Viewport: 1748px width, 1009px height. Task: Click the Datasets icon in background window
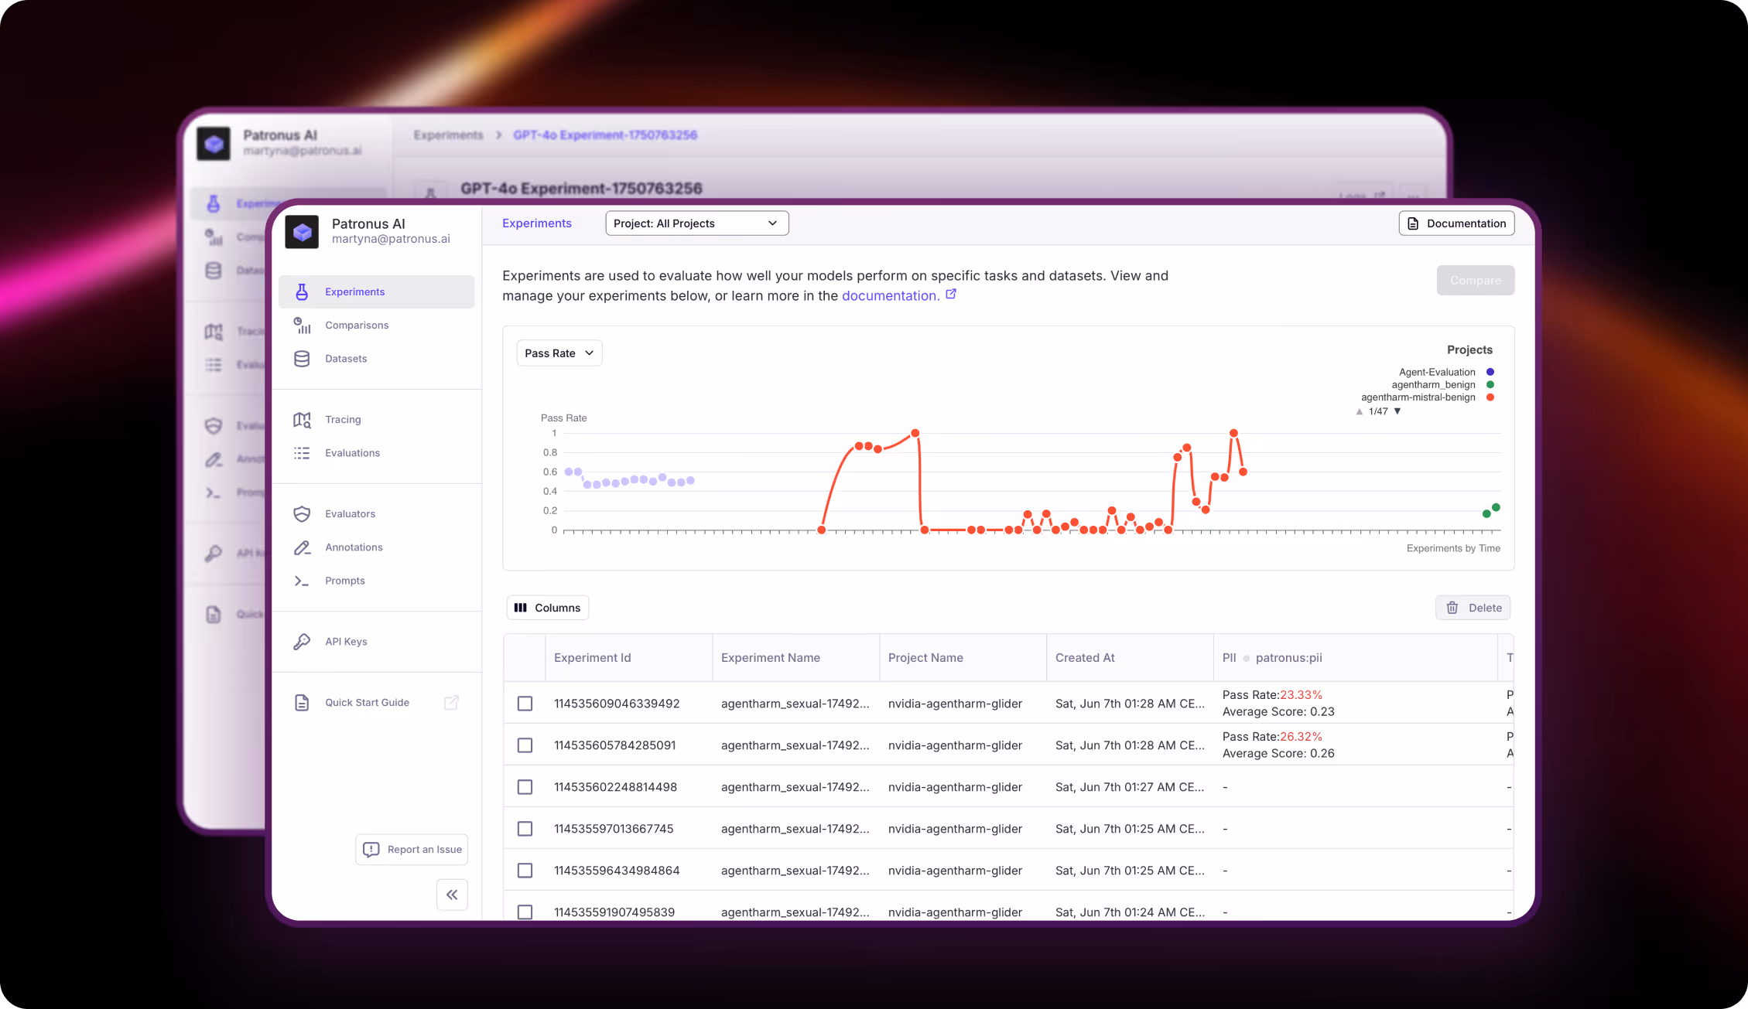pos(214,271)
